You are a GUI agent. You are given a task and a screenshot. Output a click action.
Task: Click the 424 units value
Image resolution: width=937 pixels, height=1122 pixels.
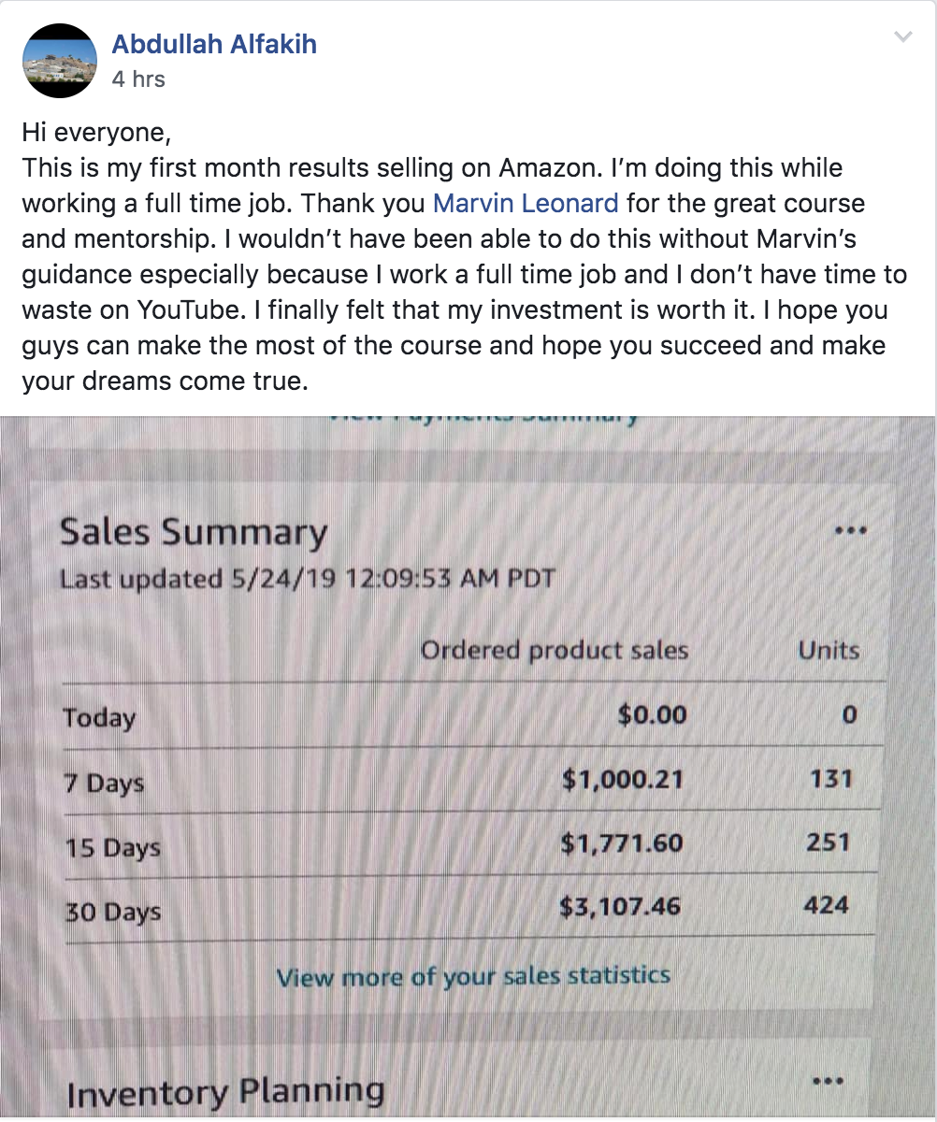826,904
